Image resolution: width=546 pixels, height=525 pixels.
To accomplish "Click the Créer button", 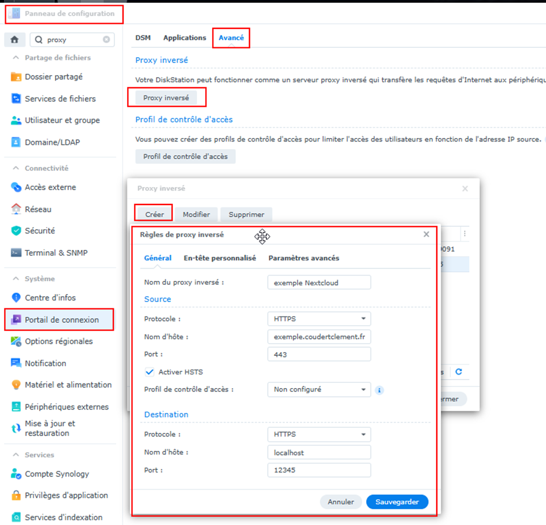I will (x=154, y=214).
